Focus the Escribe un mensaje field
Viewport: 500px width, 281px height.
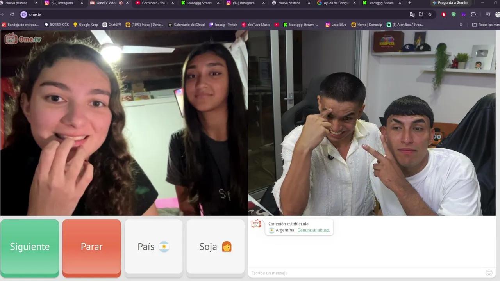pos(366,273)
